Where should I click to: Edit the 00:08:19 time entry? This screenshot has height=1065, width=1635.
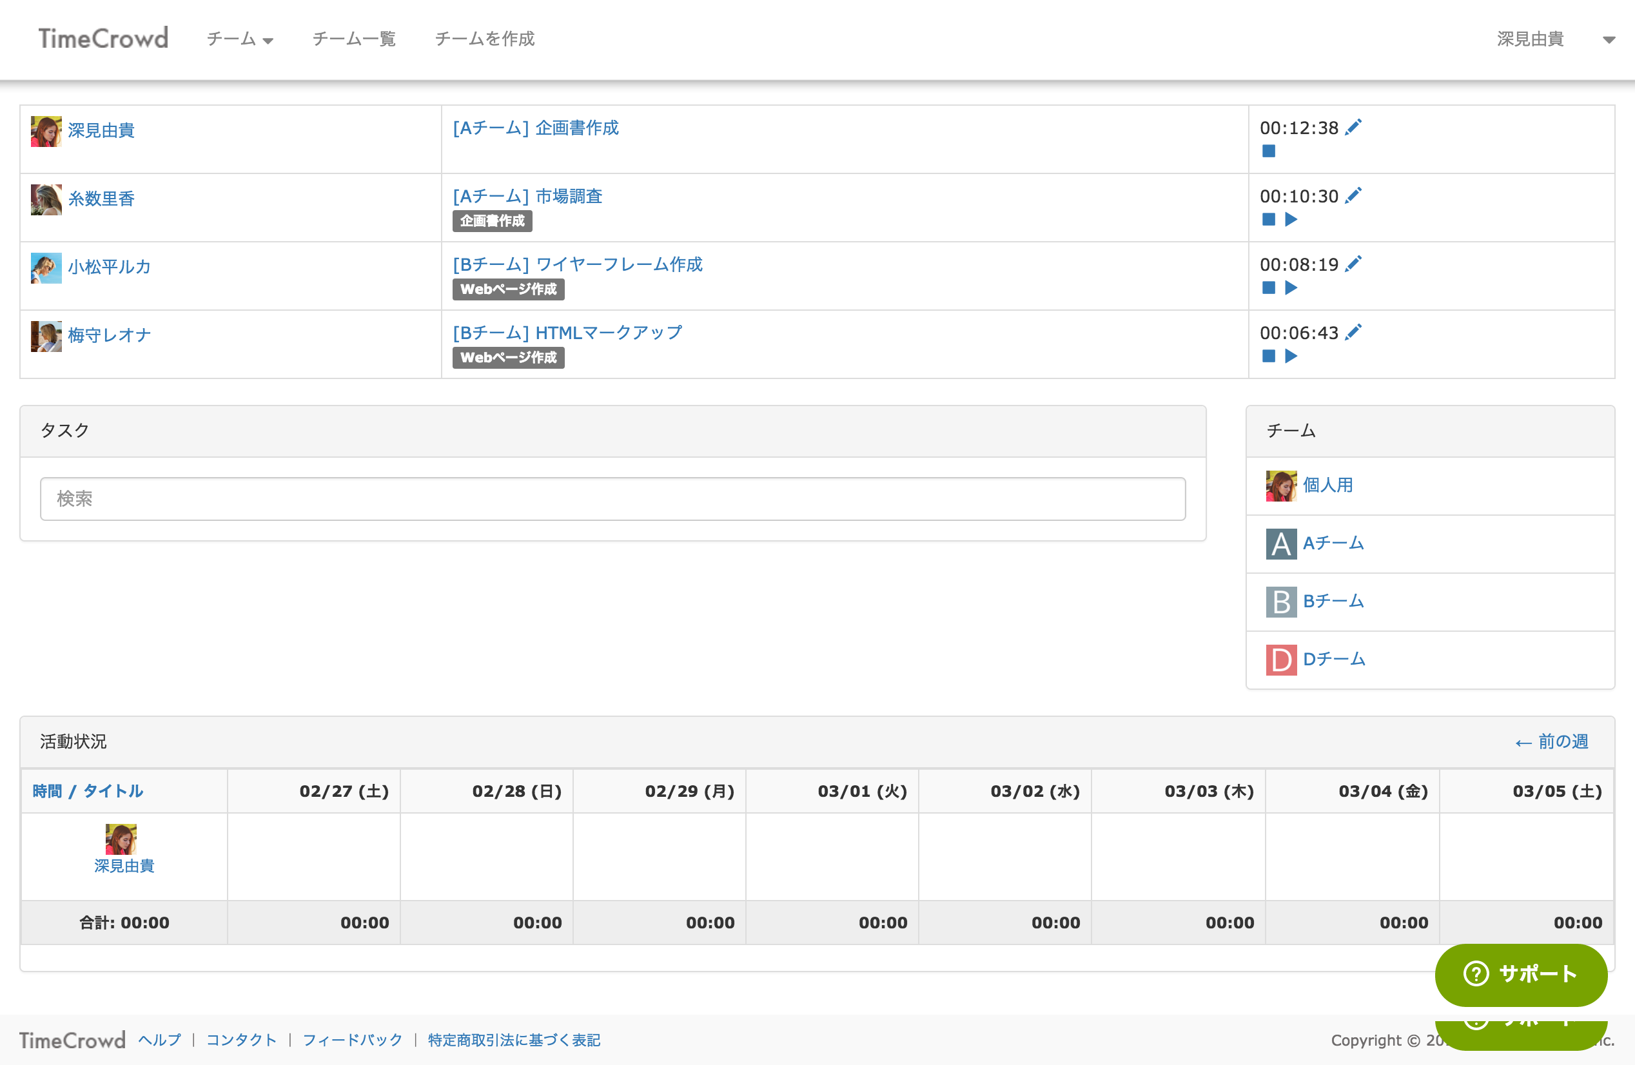point(1353,264)
